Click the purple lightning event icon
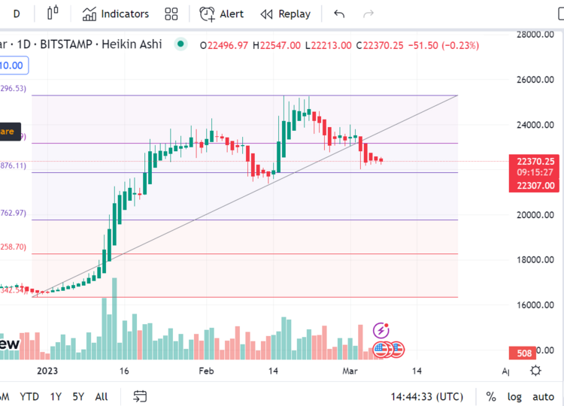The height and width of the screenshot is (406, 564). click(x=382, y=330)
